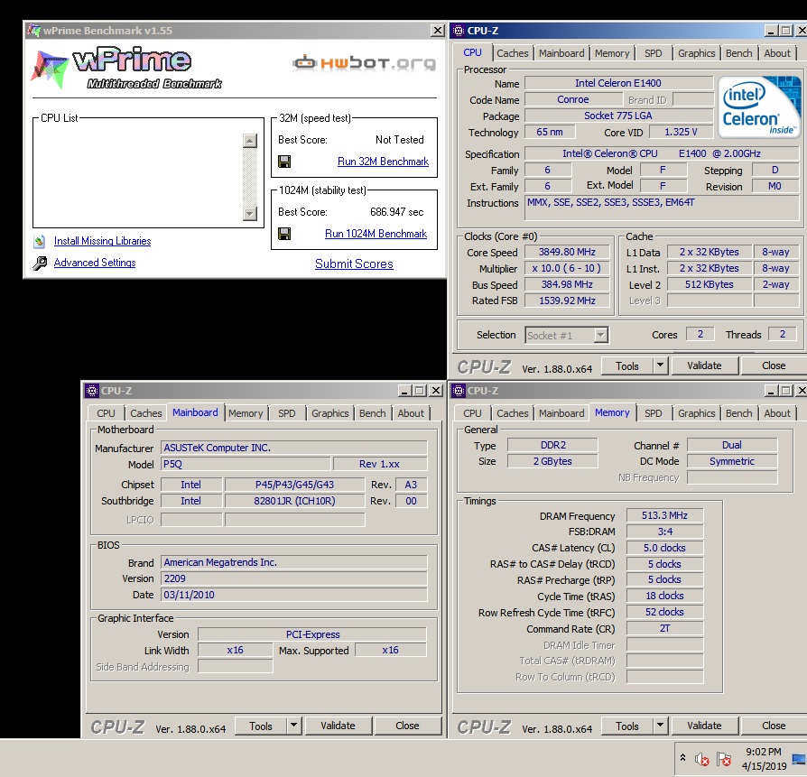
Task: Open Tools dropdown arrow in Memory window
Action: point(660,726)
